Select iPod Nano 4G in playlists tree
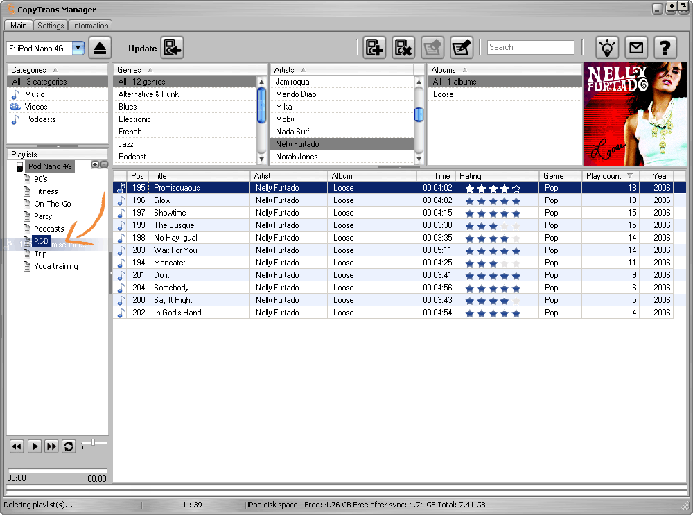693x515 pixels. click(49, 166)
